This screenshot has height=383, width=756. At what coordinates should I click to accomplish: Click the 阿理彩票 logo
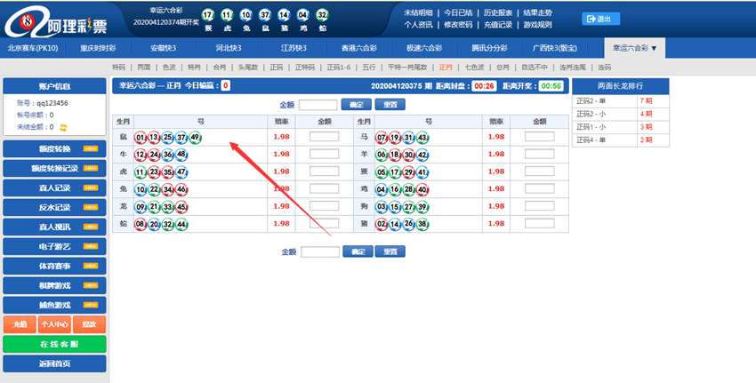click(60, 19)
